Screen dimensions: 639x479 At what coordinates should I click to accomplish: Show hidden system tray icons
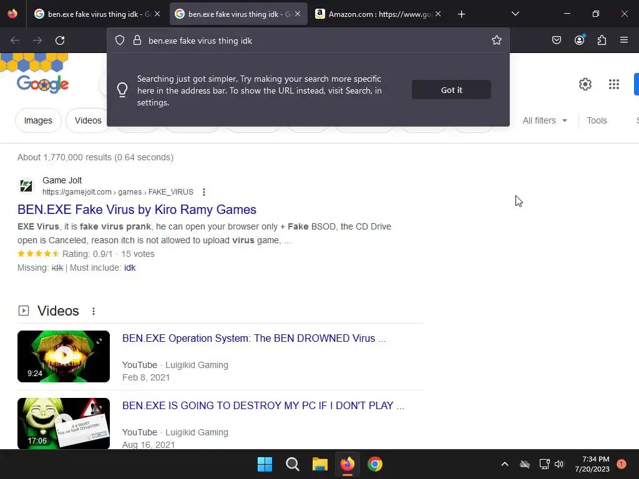(x=504, y=464)
